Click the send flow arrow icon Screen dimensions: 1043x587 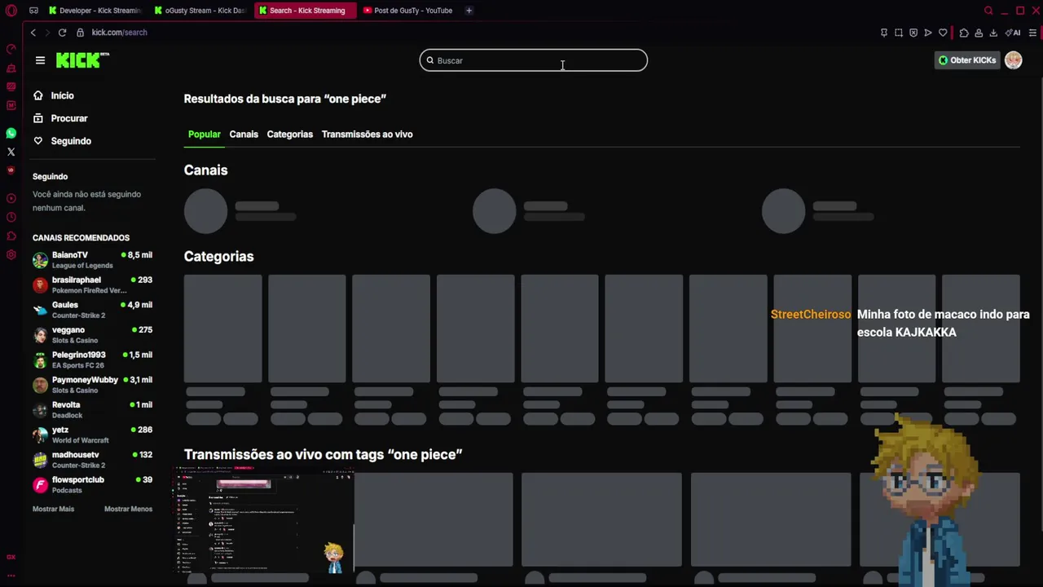tap(928, 33)
